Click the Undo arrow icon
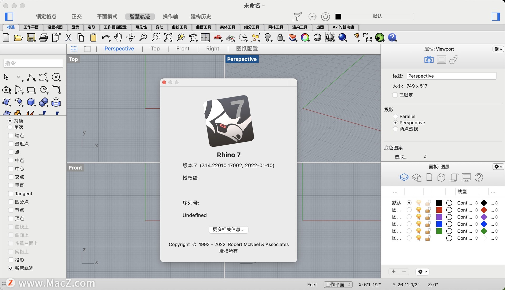This screenshot has width=505, height=290. tap(106, 38)
